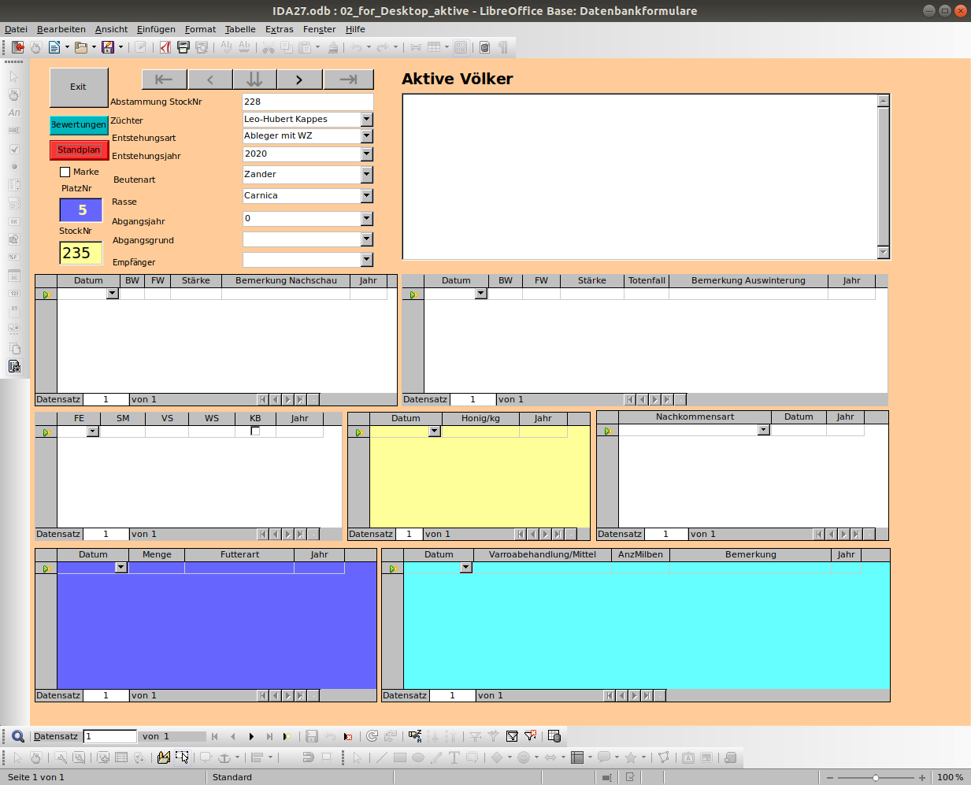Toggle Design Mode icon in form design toolbar
The image size is (971, 785).
coord(163,757)
